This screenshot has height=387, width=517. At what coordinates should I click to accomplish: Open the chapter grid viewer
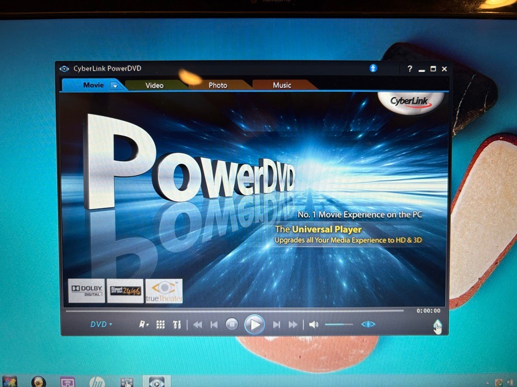[x=161, y=325]
